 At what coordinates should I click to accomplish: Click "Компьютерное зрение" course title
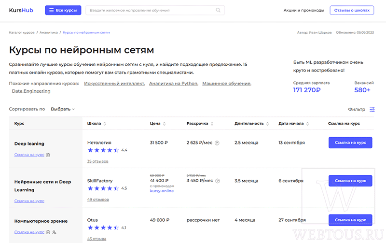pos(41,221)
